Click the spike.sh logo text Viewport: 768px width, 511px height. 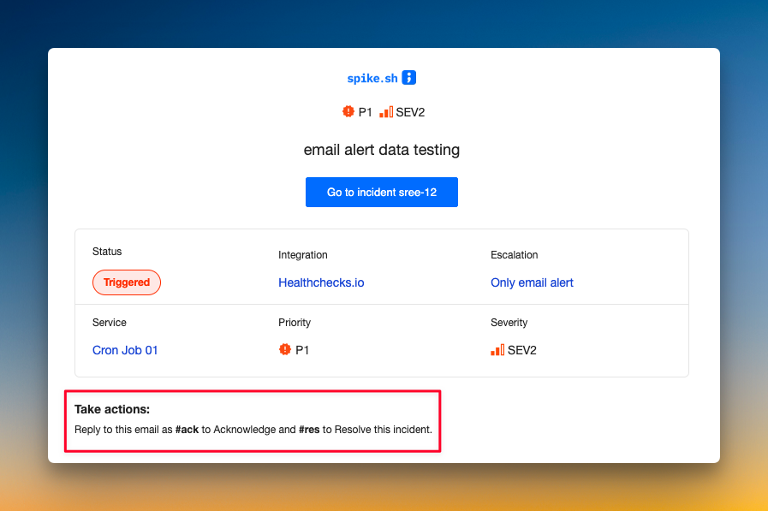pyautogui.click(x=372, y=78)
